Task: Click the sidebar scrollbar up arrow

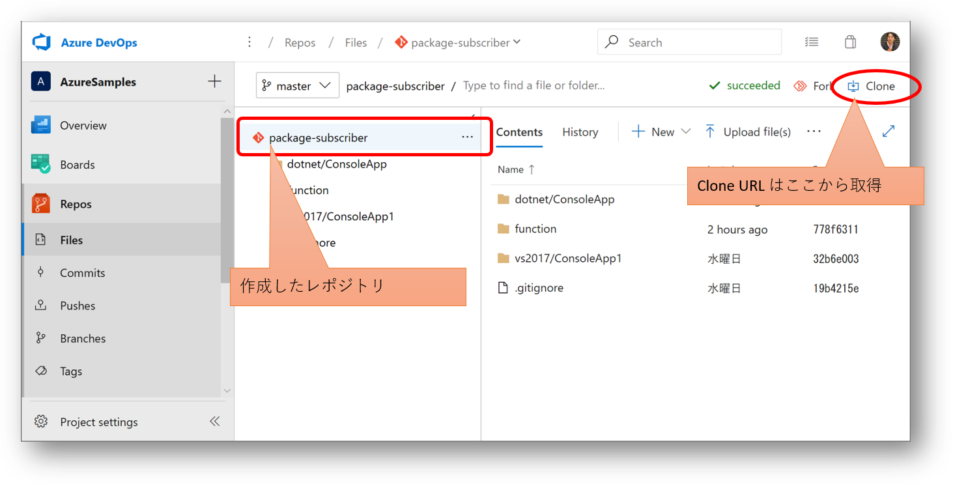Action: point(227,112)
